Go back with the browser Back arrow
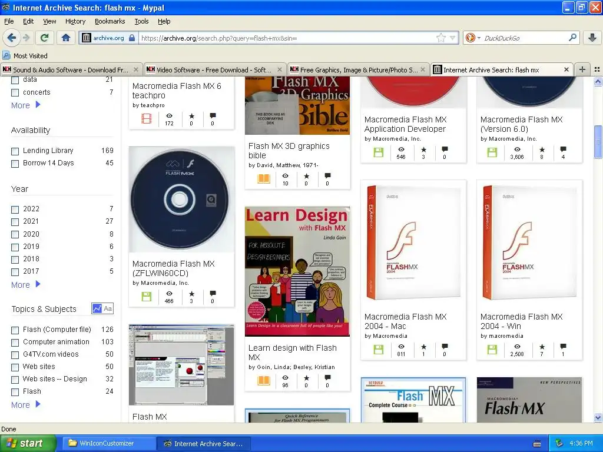Viewport: 603px width, 452px height. pos(12,38)
